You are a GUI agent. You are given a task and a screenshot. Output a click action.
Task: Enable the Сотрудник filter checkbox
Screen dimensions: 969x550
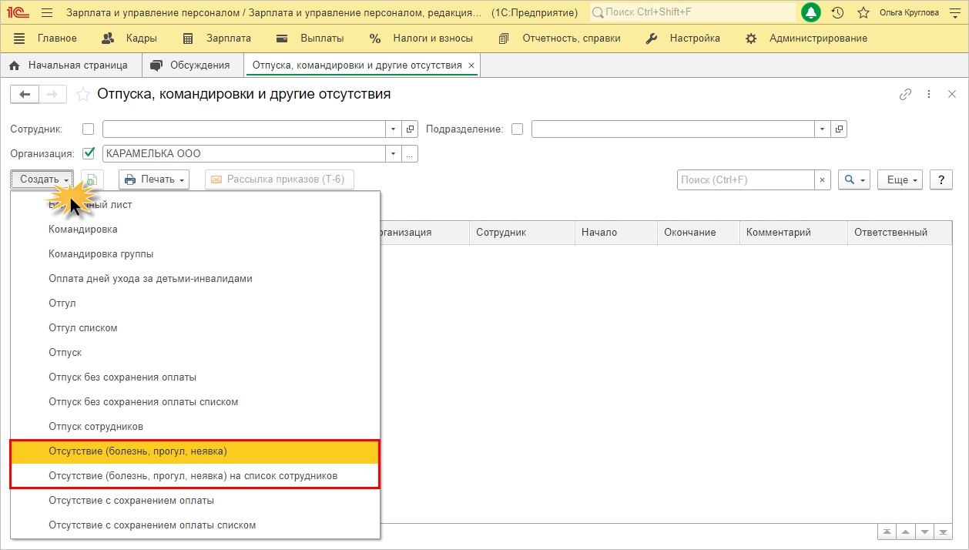tap(88, 129)
